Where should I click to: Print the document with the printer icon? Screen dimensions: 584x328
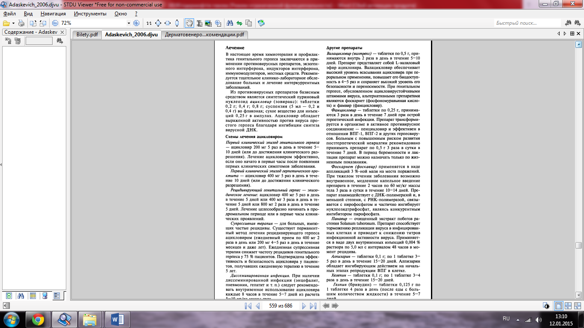point(21,23)
